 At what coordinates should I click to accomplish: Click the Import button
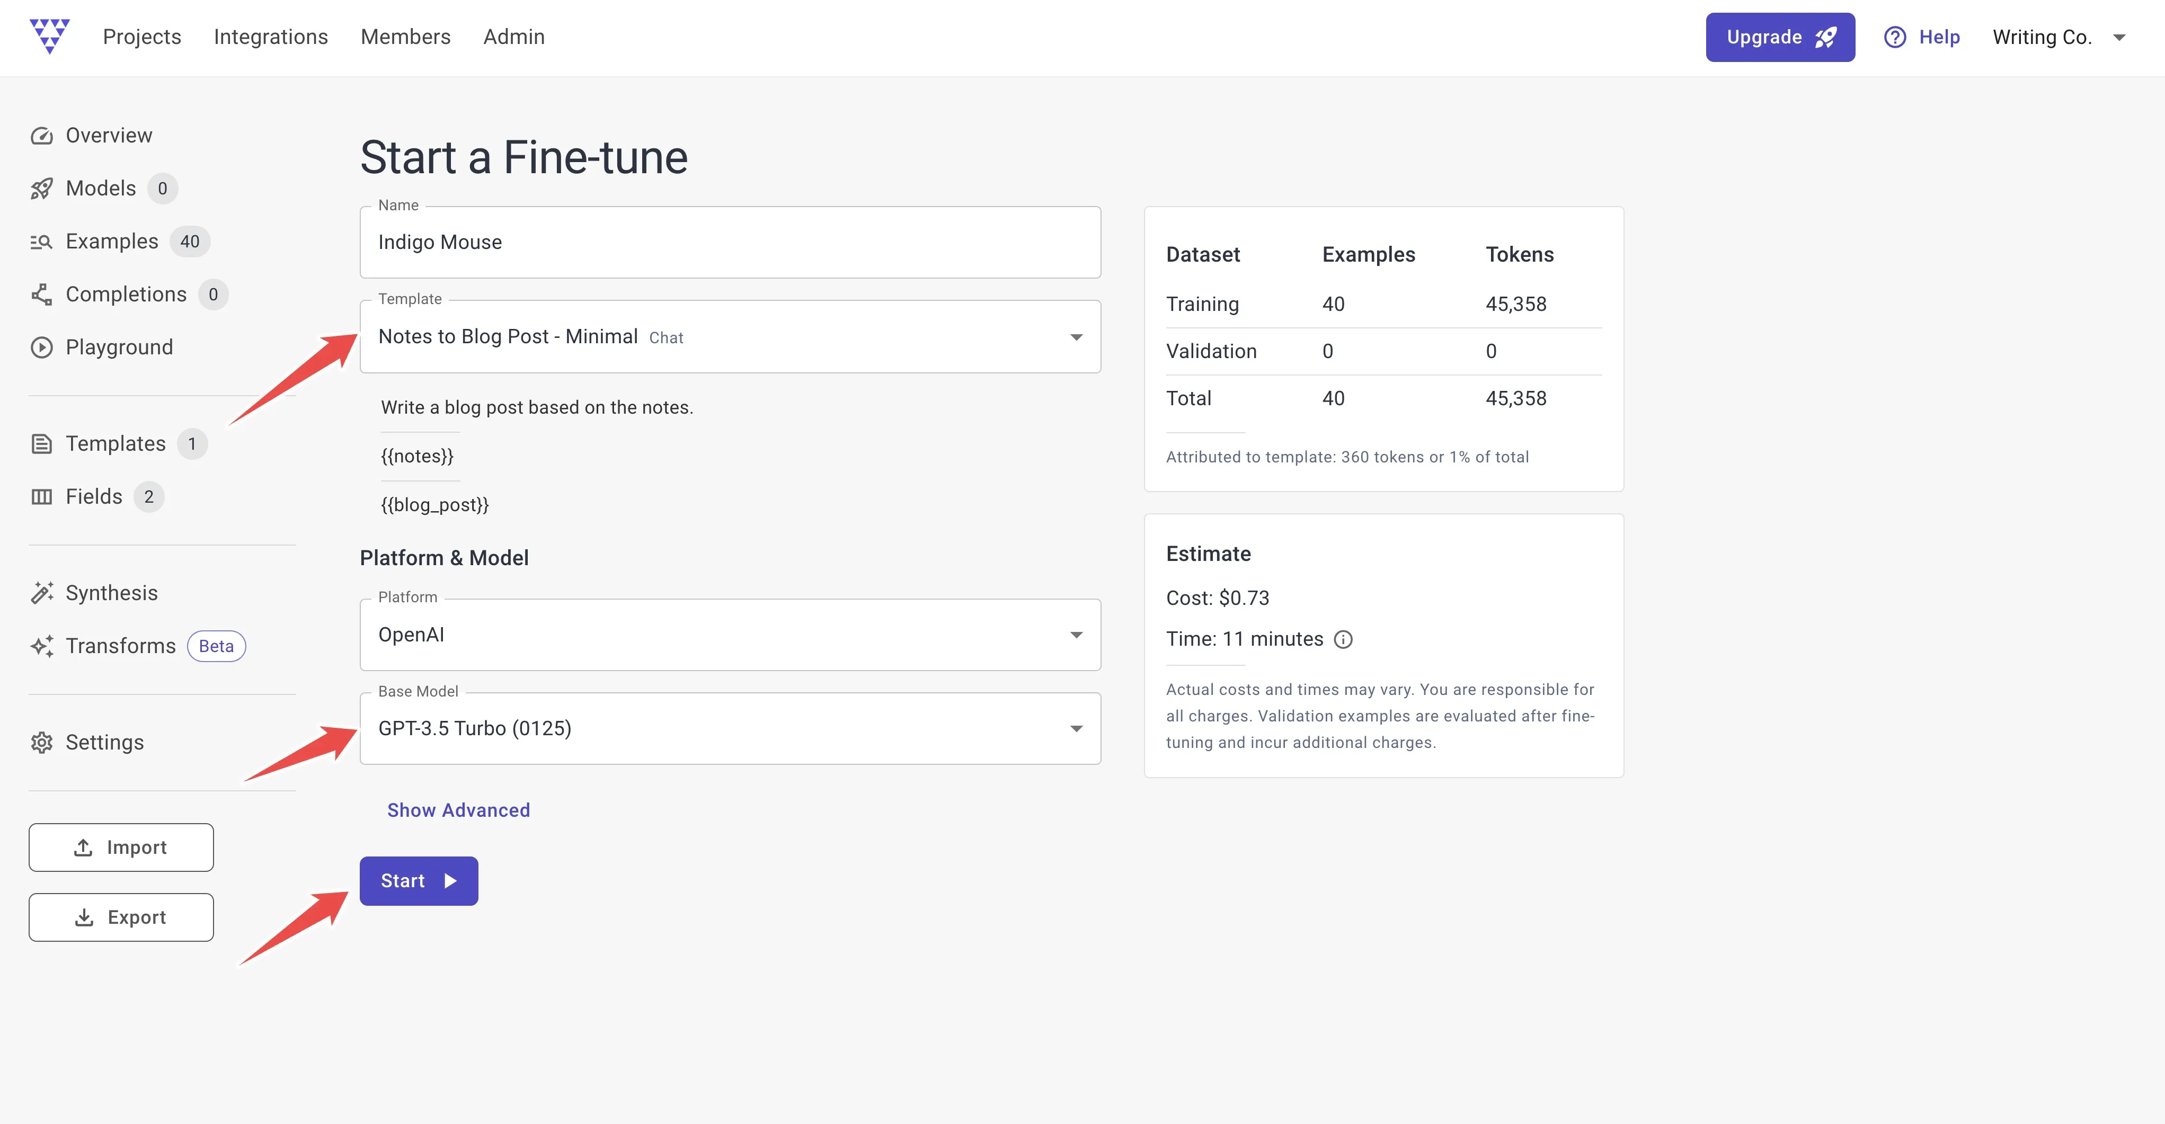coord(121,848)
